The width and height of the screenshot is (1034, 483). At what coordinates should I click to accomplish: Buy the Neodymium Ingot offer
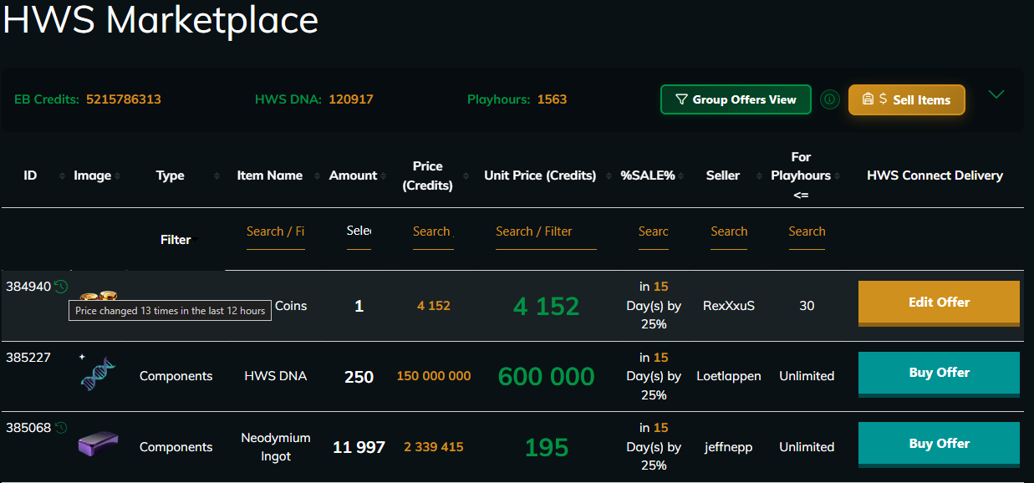tap(939, 444)
